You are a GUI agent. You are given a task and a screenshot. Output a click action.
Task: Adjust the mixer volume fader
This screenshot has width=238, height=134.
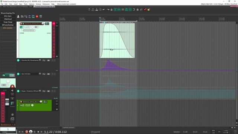click(7, 102)
